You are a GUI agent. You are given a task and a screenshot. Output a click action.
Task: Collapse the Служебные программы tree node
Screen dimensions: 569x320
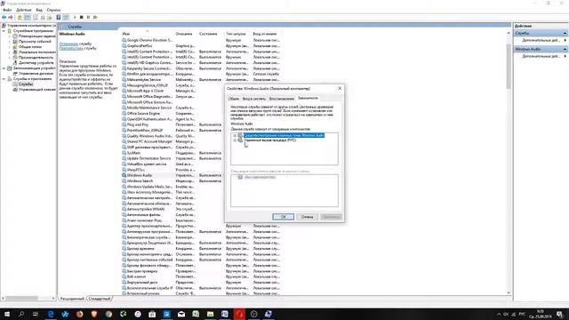click(x=4, y=31)
